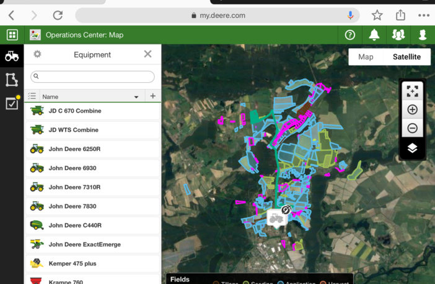The image size is (435, 284).
Task: Select John Deere 6250R
Action: [93, 148]
